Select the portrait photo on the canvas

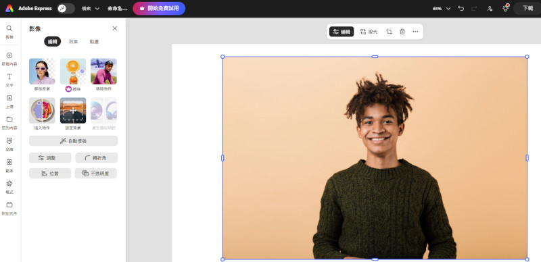tap(375, 158)
